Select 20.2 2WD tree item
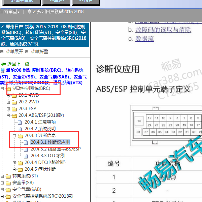The width and height of the screenshot is (202, 202). pos(29,102)
